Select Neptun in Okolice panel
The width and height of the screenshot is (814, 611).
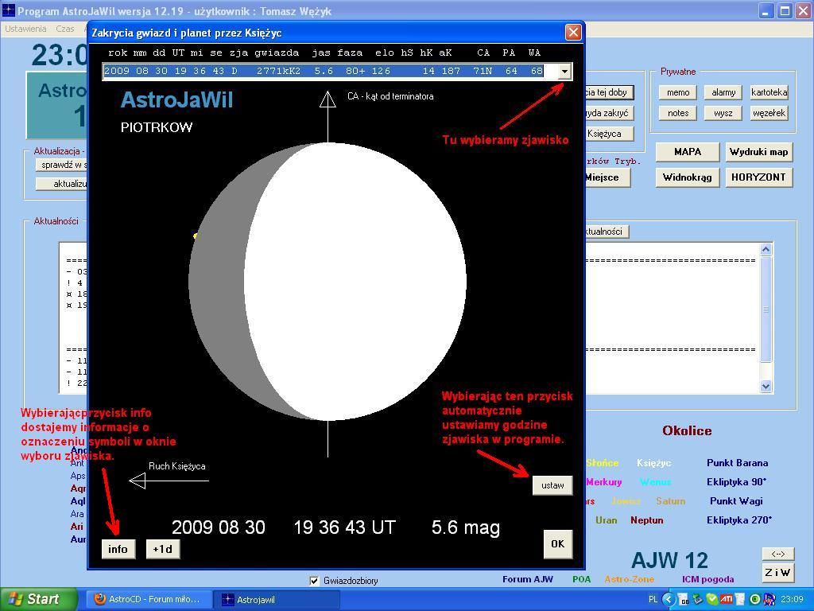647,520
